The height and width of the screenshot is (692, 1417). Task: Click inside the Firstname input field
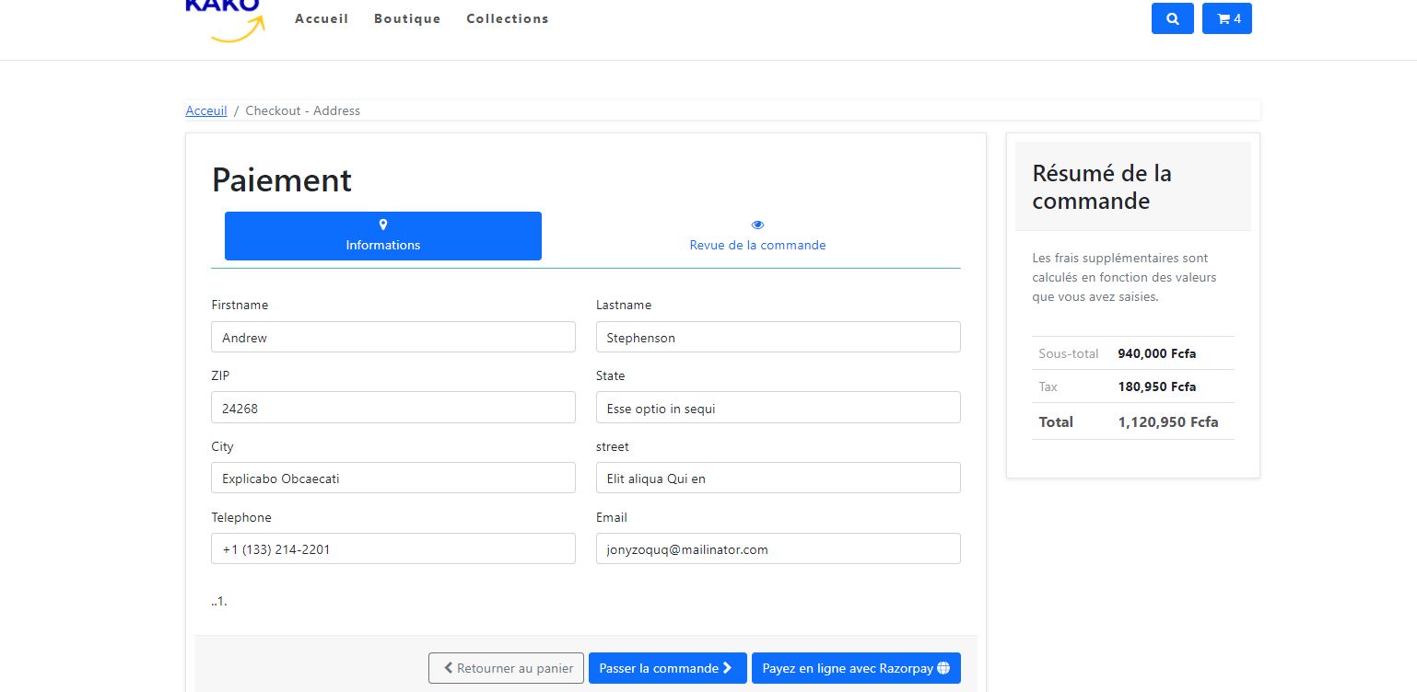pyautogui.click(x=393, y=337)
